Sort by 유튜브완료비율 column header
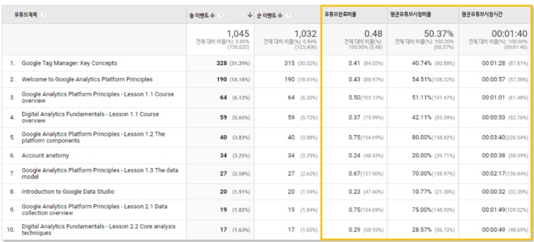Image resolution: width=534 pixels, height=242 pixels. tap(340, 15)
